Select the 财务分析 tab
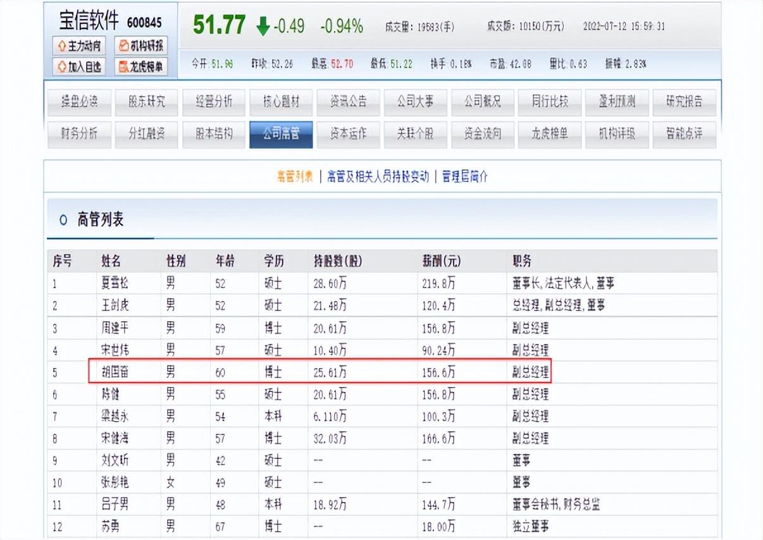 [x=80, y=134]
